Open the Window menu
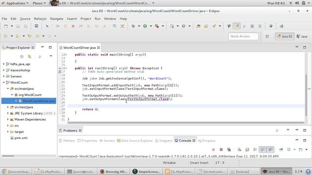This screenshot has width=312, height=175. pyautogui.click(x=110, y=18)
